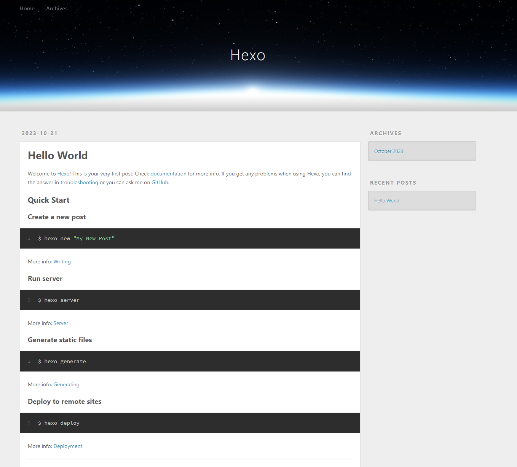Open October 2023 in Archives sidebar
This screenshot has height=467, width=517.
click(388, 151)
